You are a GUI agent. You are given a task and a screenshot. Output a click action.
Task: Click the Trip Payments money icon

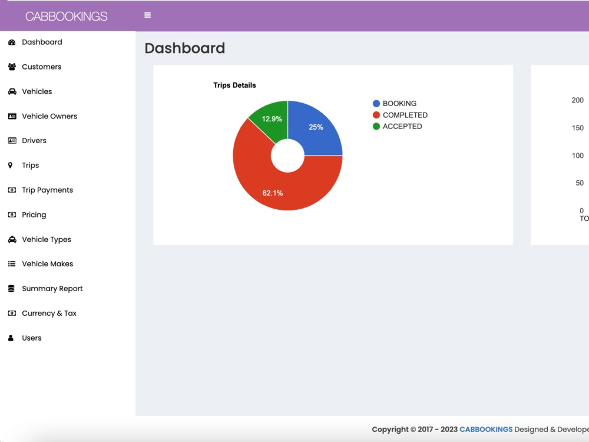coord(12,190)
